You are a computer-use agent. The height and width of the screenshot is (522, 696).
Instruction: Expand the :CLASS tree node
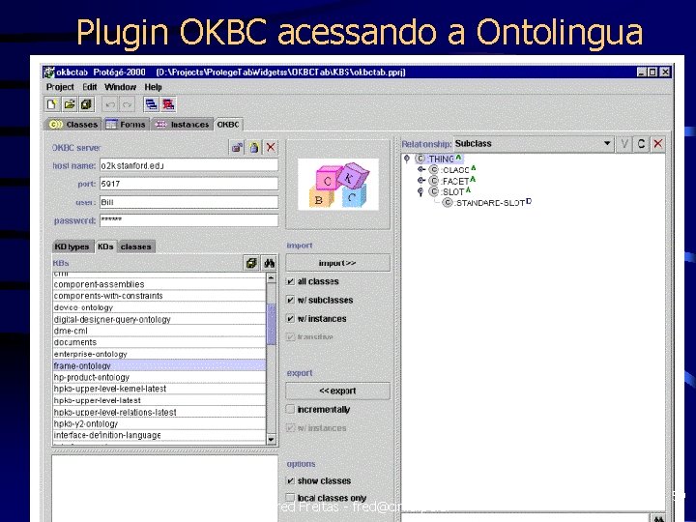coord(421,169)
